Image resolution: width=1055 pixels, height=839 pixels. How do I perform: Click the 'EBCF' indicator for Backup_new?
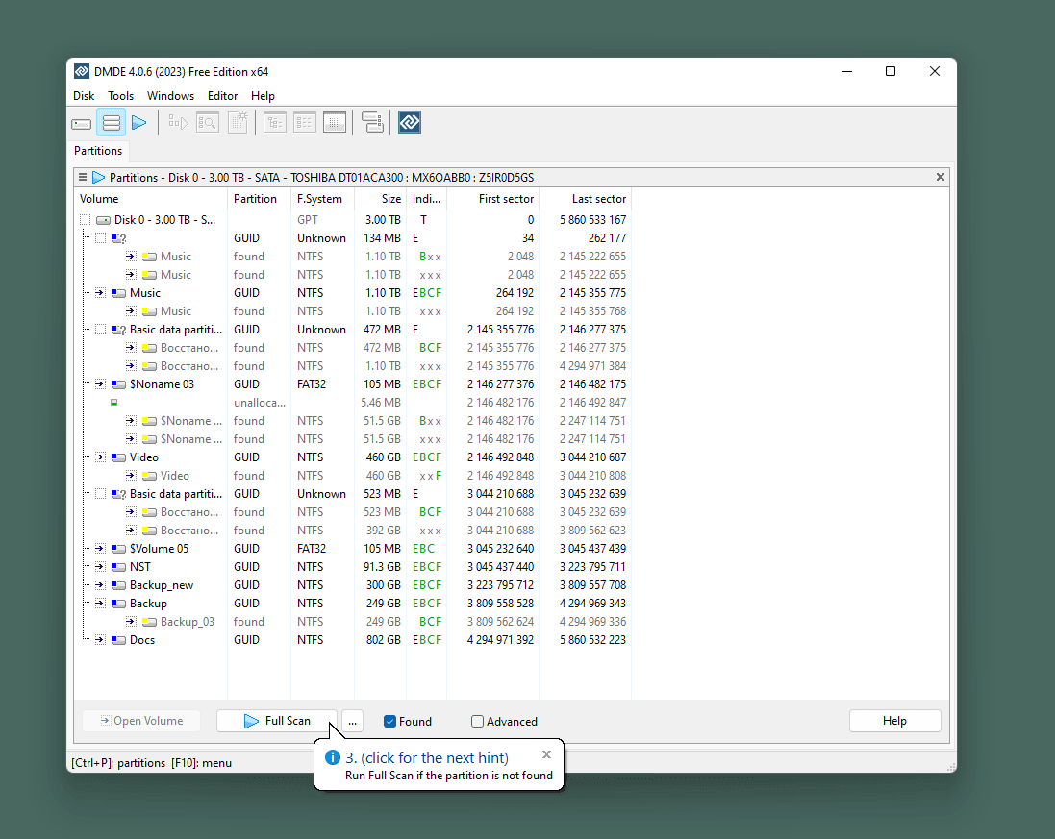tap(427, 585)
